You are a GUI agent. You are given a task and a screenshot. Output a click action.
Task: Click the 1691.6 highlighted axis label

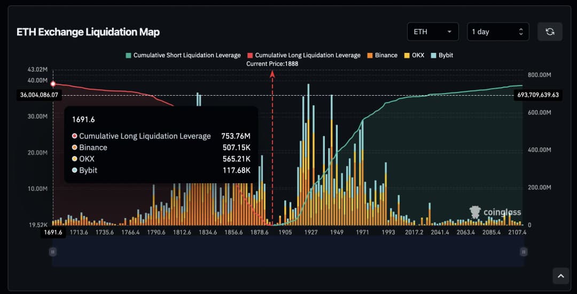pyautogui.click(x=53, y=233)
